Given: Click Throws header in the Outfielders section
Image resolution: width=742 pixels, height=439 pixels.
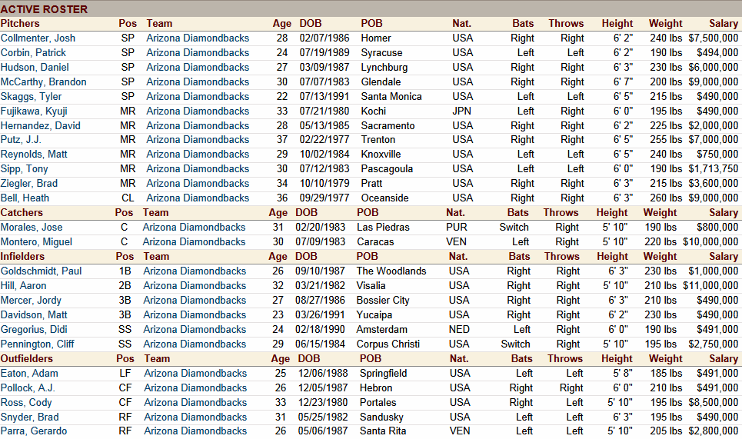Looking at the screenshot, I should [x=564, y=358].
